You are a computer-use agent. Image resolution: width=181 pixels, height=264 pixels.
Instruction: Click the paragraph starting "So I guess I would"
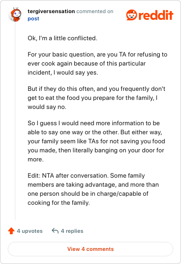coord(96,141)
